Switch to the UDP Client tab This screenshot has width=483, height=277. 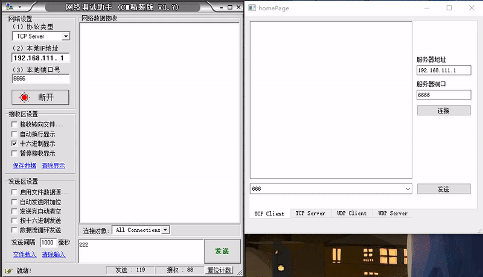click(x=351, y=213)
